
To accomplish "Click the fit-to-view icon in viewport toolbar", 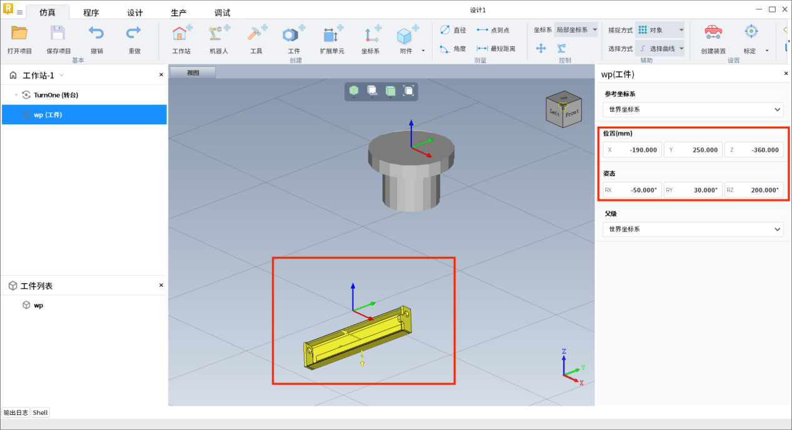I will pos(408,91).
